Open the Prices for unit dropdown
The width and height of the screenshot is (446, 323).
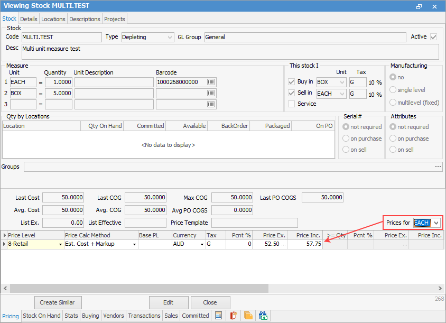[436, 223]
